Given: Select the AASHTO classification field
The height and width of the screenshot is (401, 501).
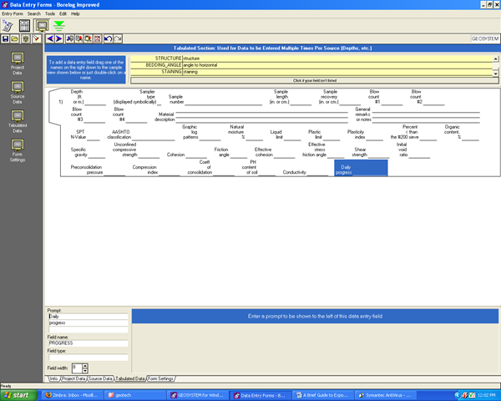Looking at the screenshot, I should click(141, 135).
